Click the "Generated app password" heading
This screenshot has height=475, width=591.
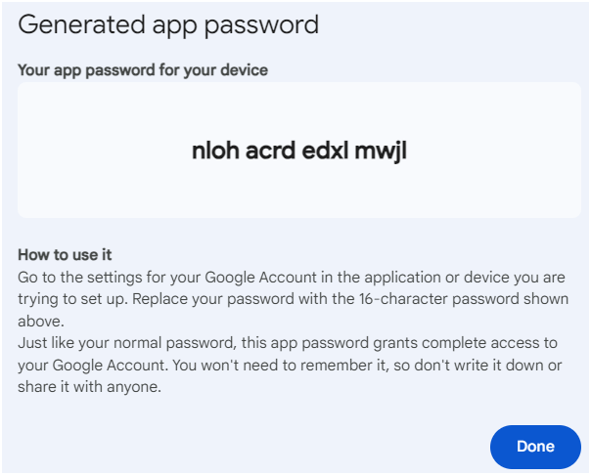point(168,25)
